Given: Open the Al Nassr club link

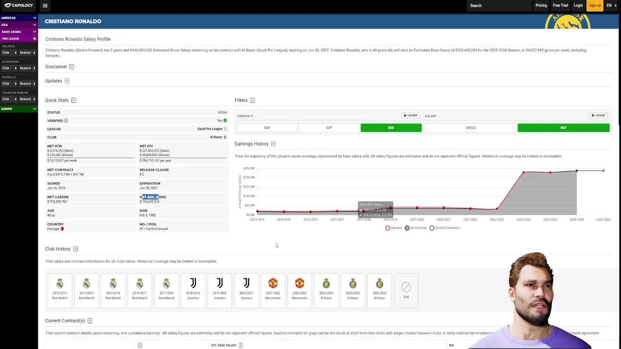Looking at the screenshot, I should point(216,137).
